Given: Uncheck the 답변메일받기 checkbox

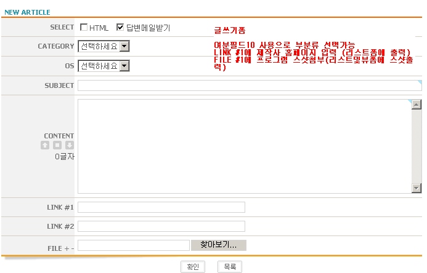Looking at the screenshot, I should (120, 27).
